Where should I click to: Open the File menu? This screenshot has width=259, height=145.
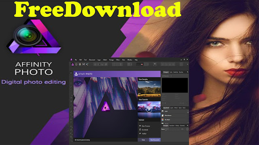[x=76, y=60]
